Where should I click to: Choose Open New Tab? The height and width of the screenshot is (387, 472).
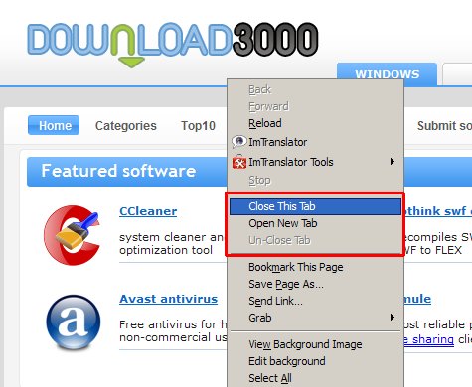point(316,223)
